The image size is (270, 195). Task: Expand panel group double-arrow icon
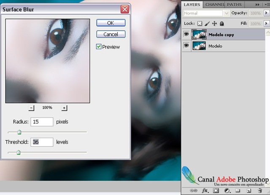click(x=257, y=5)
